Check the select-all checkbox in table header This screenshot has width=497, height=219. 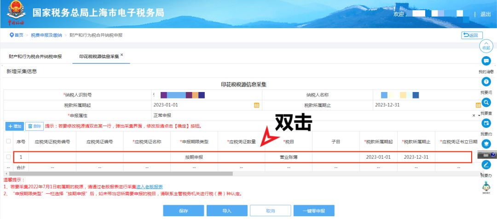(x=8, y=141)
